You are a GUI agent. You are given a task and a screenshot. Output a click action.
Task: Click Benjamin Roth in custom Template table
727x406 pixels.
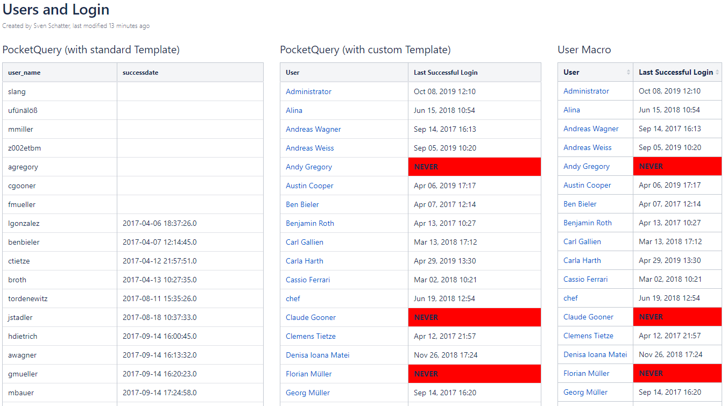point(310,223)
